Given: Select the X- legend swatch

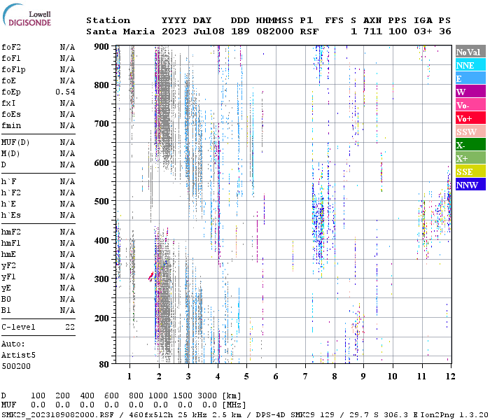Looking at the screenshot, I should (470, 145).
